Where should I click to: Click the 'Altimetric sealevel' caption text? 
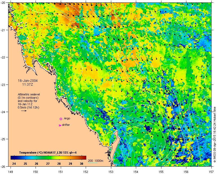point(29,94)
